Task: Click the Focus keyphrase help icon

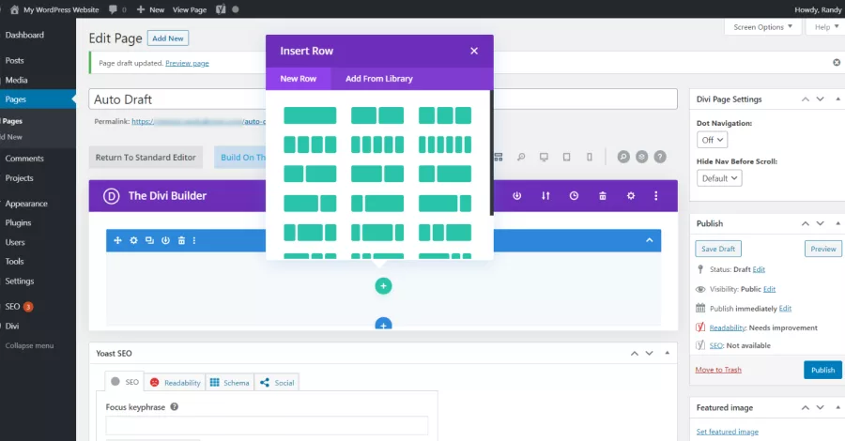Action: [174, 406]
